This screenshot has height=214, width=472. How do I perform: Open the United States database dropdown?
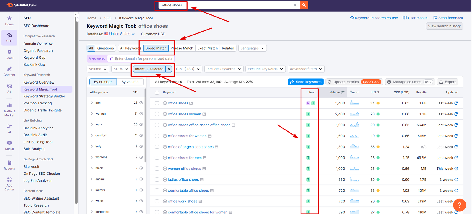click(x=119, y=34)
